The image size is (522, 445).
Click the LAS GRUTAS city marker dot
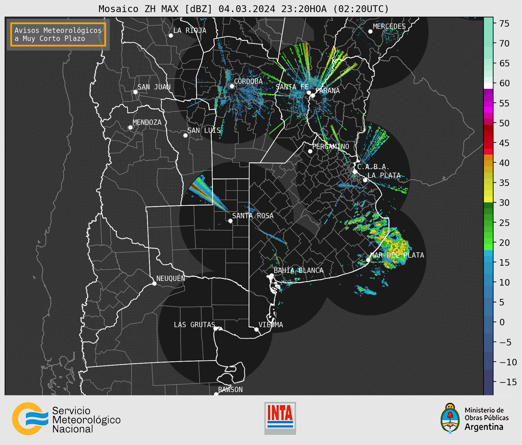tap(216, 329)
